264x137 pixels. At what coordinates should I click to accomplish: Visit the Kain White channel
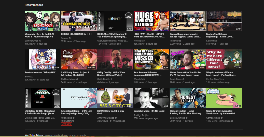pos(212,40)
